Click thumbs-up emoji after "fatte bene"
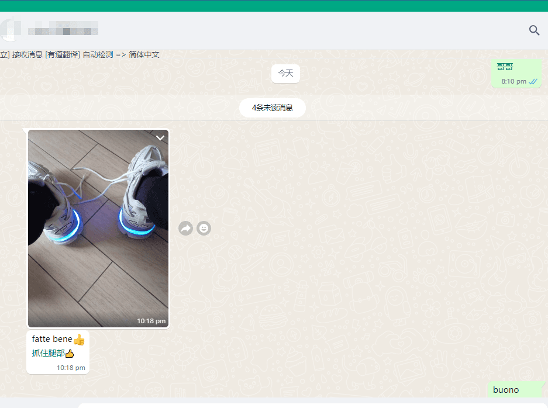Screen dimensions: 548x408 coord(79,340)
